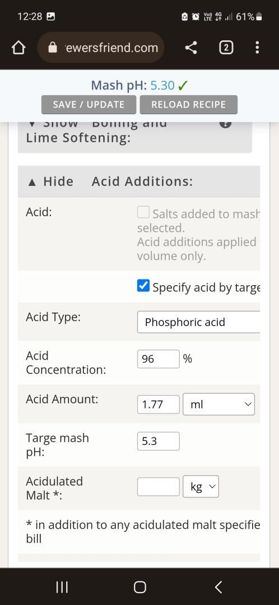279x605 pixels.
Task: Tap the share icon in browser bar
Action: (x=191, y=48)
